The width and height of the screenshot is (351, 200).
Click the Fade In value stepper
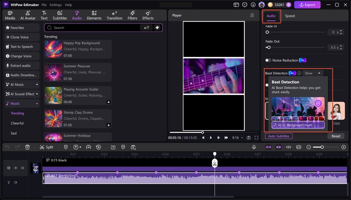coord(341,32)
